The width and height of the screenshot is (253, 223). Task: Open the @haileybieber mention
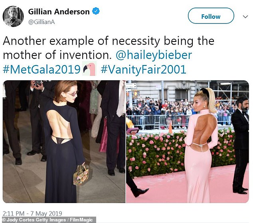[x=154, y=55]
